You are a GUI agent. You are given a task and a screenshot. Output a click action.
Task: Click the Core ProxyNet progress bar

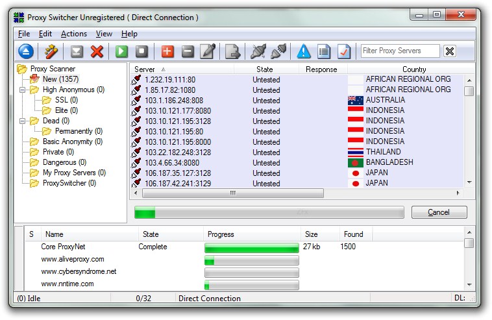pos(252,247)
